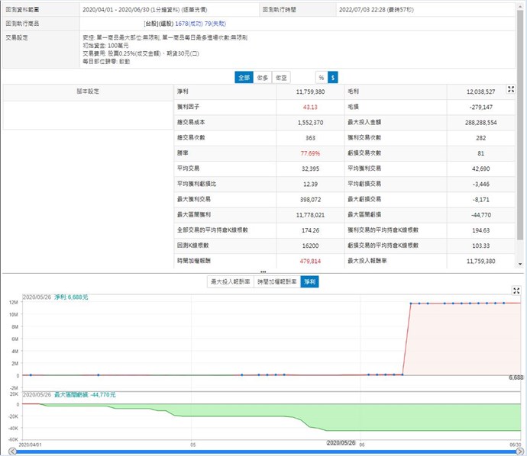Show the 時間加權報酬率 chart
Image resolution: width=527 pixels, height=456 pixels.
(275, 281)
